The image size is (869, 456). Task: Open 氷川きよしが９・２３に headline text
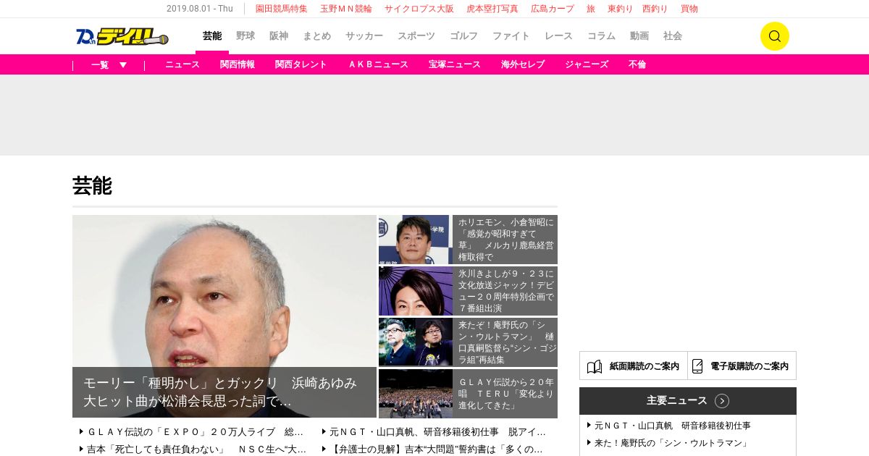point(506,291)
